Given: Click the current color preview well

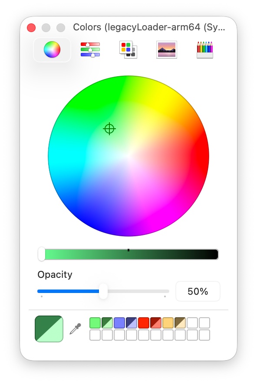Looking at the screenshot, I should click(x=48, y=329).
